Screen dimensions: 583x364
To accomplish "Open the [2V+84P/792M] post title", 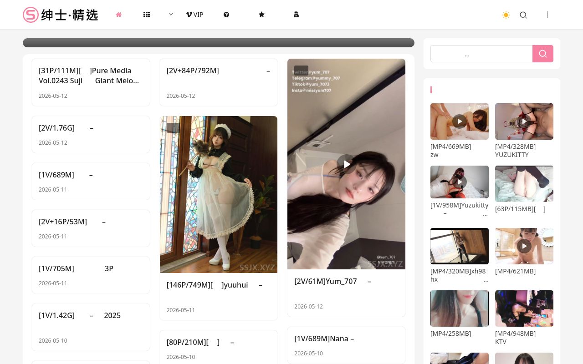I will point(219,71).
